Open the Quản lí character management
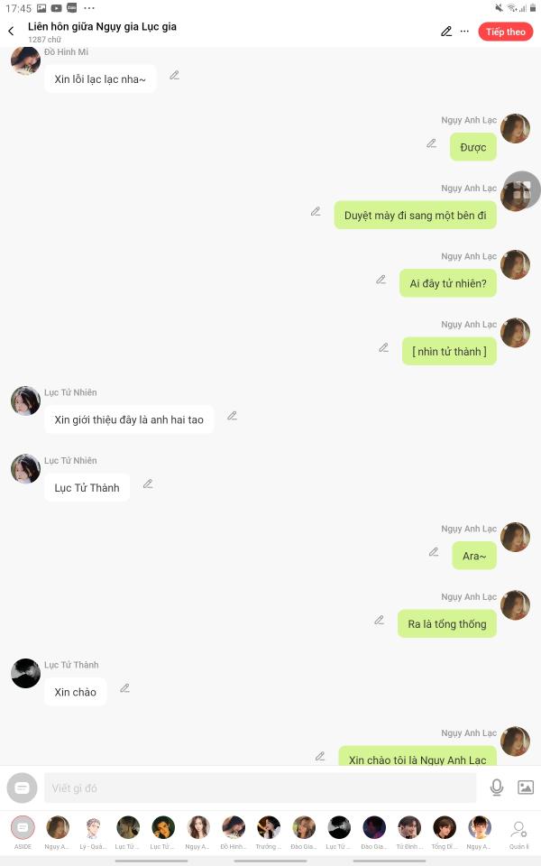This screenshot has height=866, width=541. point(519,834)
